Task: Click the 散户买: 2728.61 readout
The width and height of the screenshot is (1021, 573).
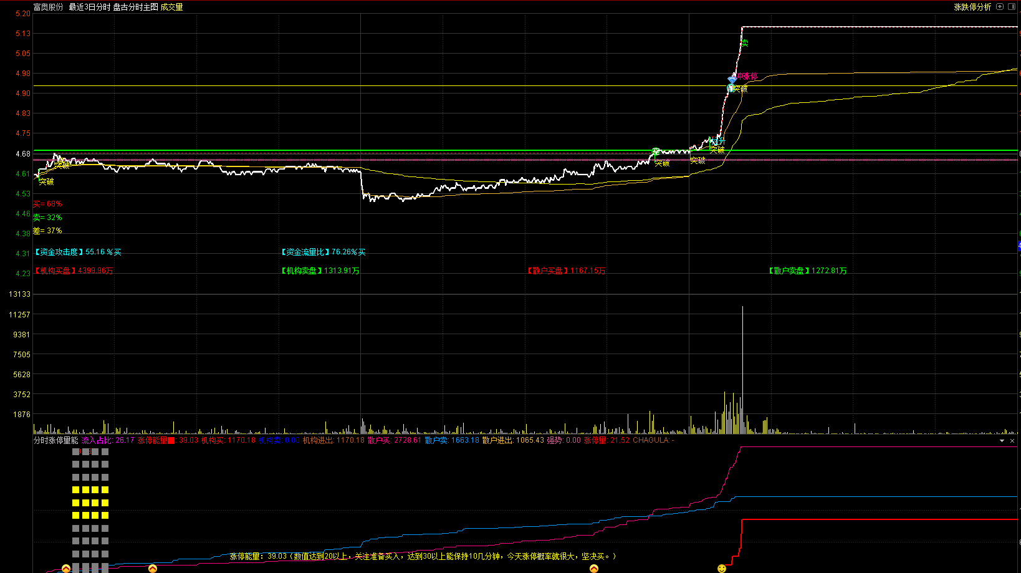Action: pyautogui.click(x=395, y=440)
